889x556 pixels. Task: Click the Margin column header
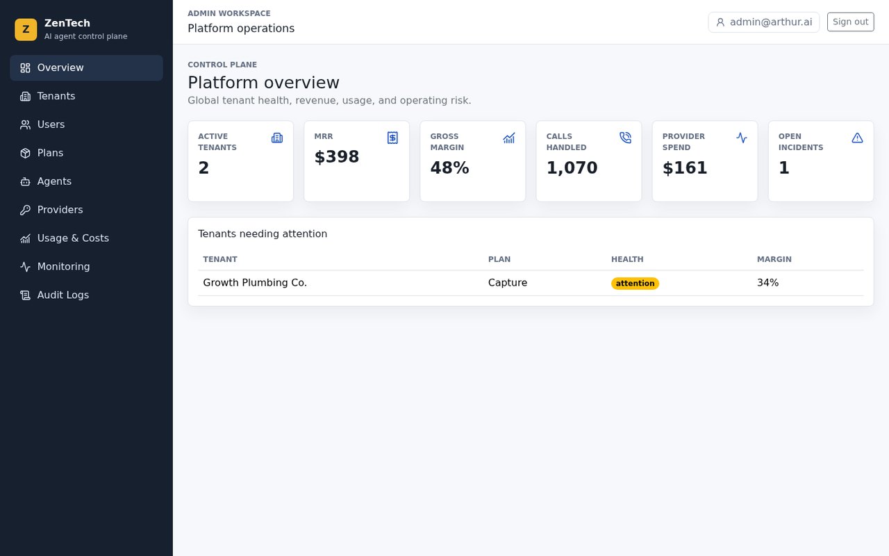[x=774, y=259]
